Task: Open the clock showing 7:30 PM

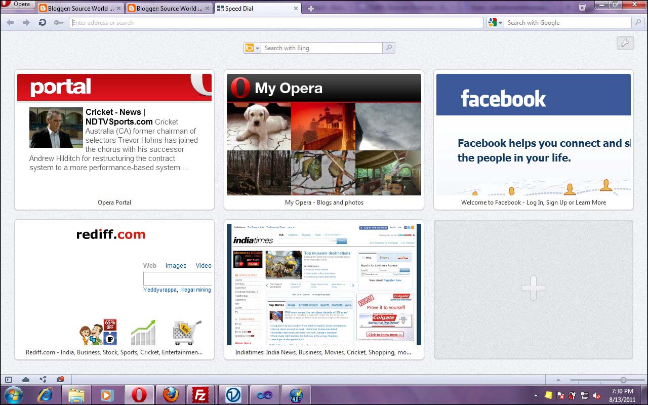Action: pyautogui.click(x=622, y=395)
